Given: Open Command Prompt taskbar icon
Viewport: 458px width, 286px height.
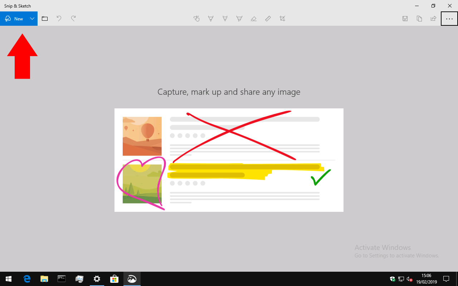Looking at the screenshot, I should click(x=62, y=279).
